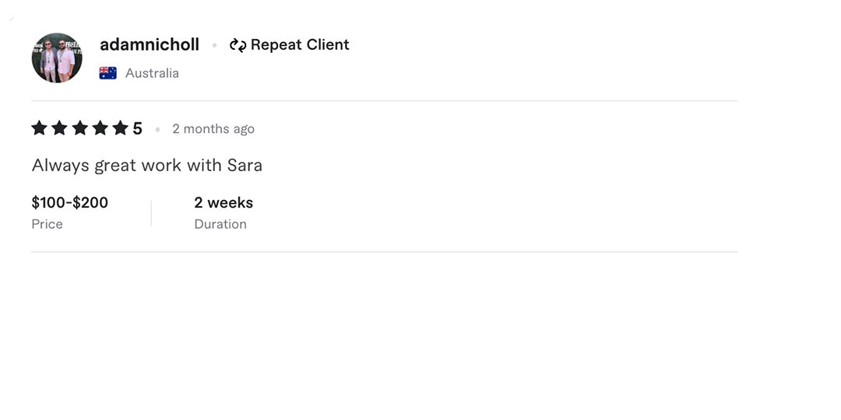Click the review text mentioning Sara
The image size is (841, 420).
click(x=147, y=166)
